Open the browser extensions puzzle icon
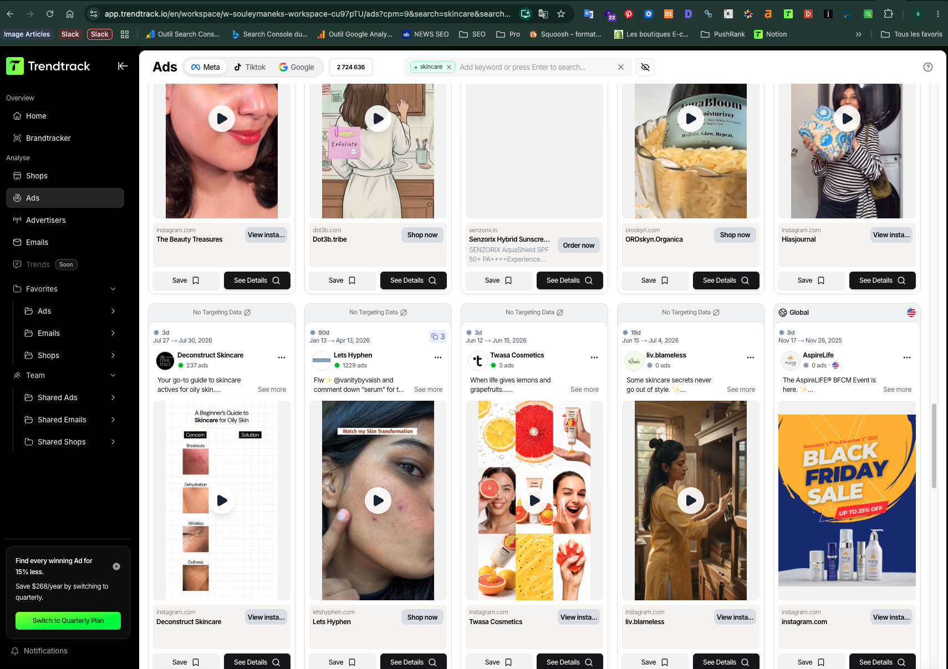948x669 pixels. [889, 14]
